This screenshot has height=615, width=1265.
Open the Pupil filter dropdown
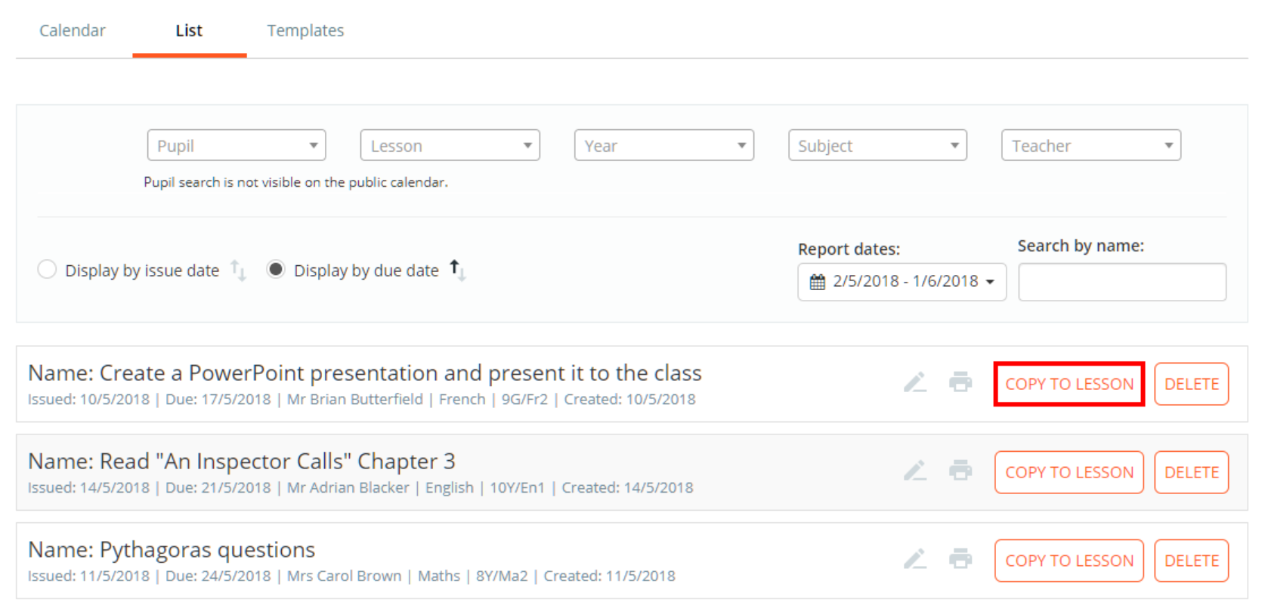236,145
